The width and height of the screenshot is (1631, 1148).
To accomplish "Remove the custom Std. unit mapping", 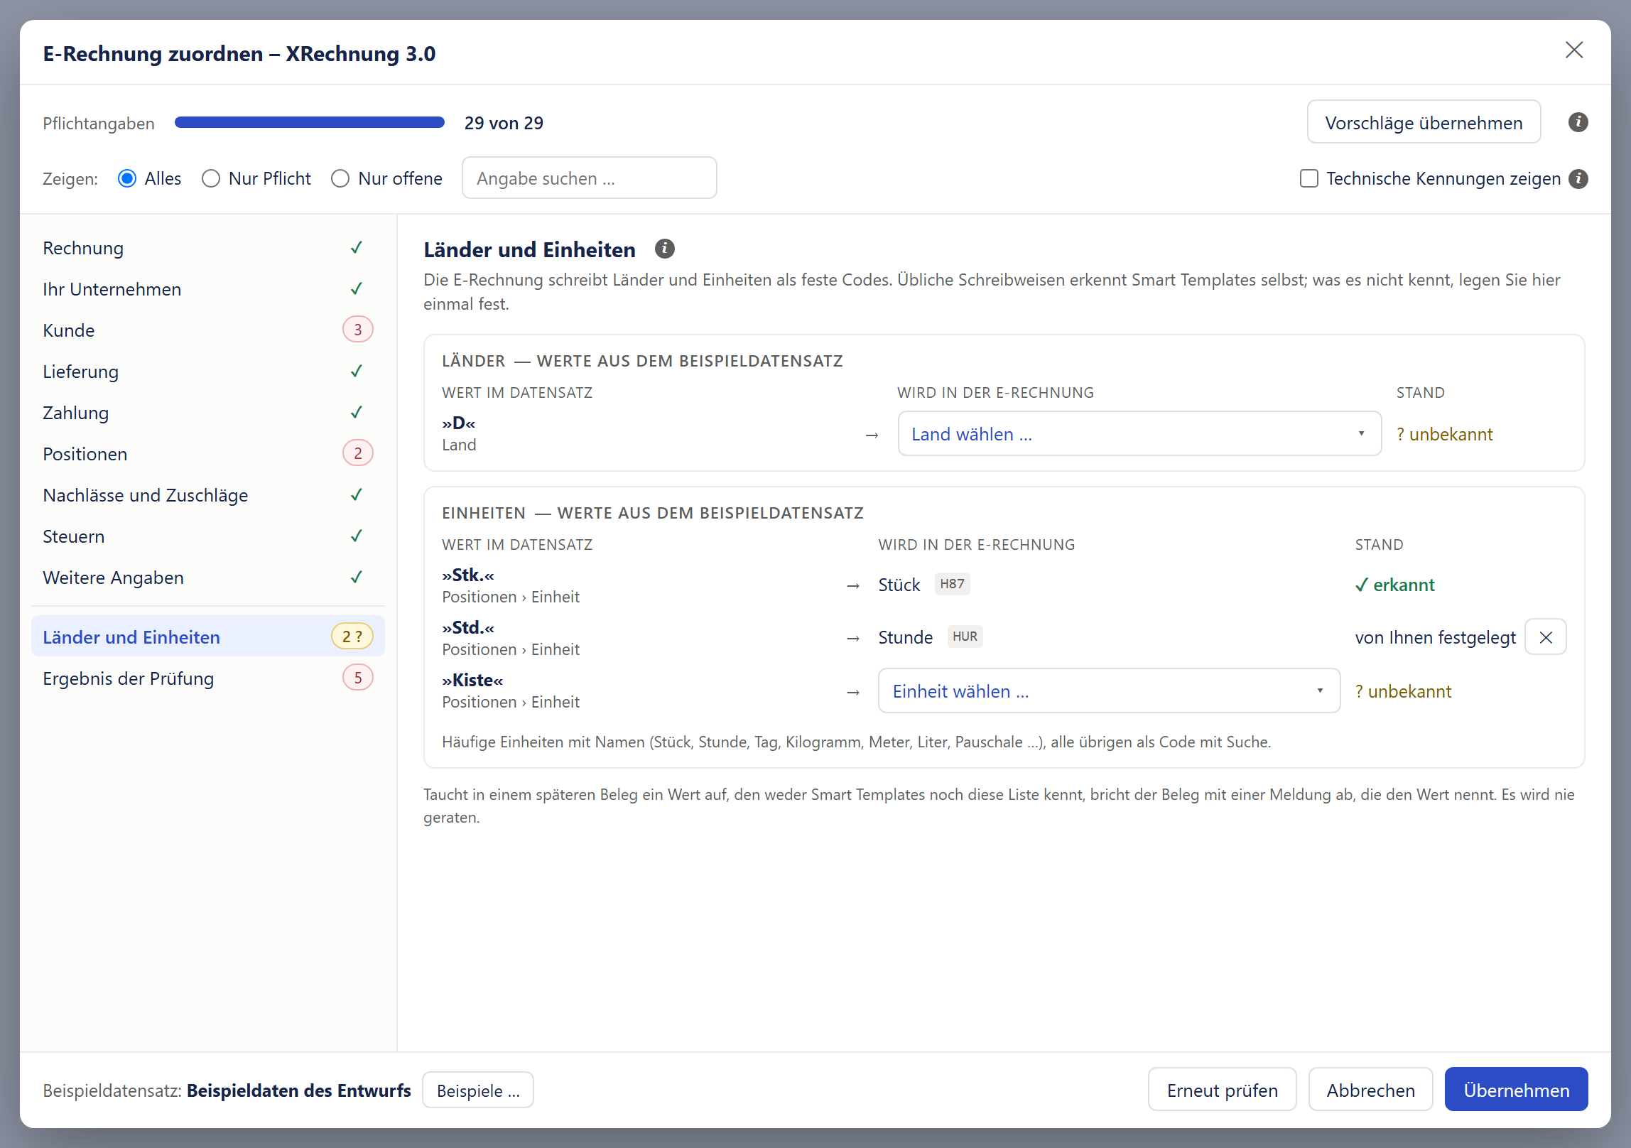I will (x=1546, y=637).
